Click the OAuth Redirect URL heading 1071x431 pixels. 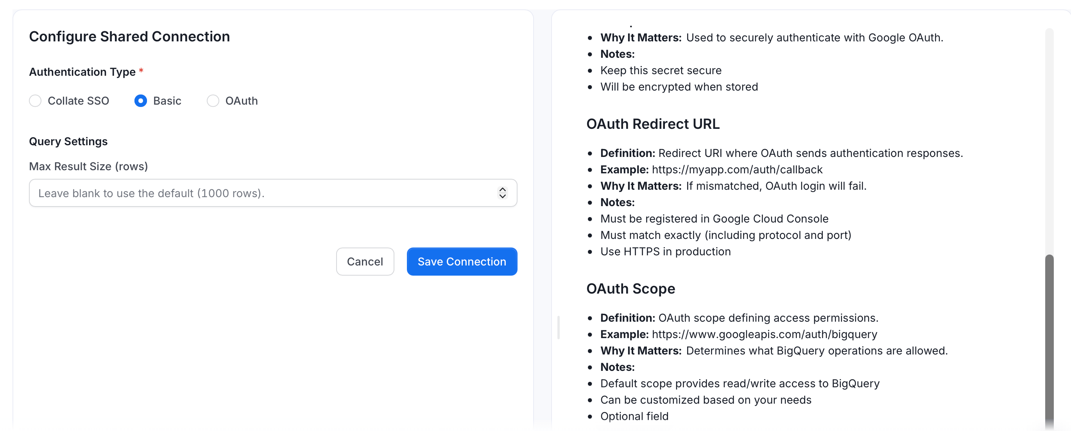653,124
